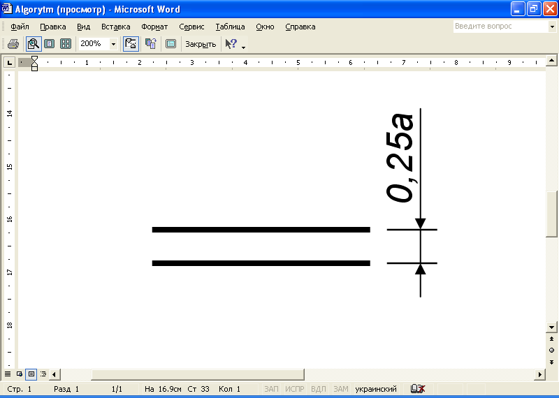Screen dimensions: 559x398
Task: Click the horizontal scrollbar thumb
Action: pos(198,374)
